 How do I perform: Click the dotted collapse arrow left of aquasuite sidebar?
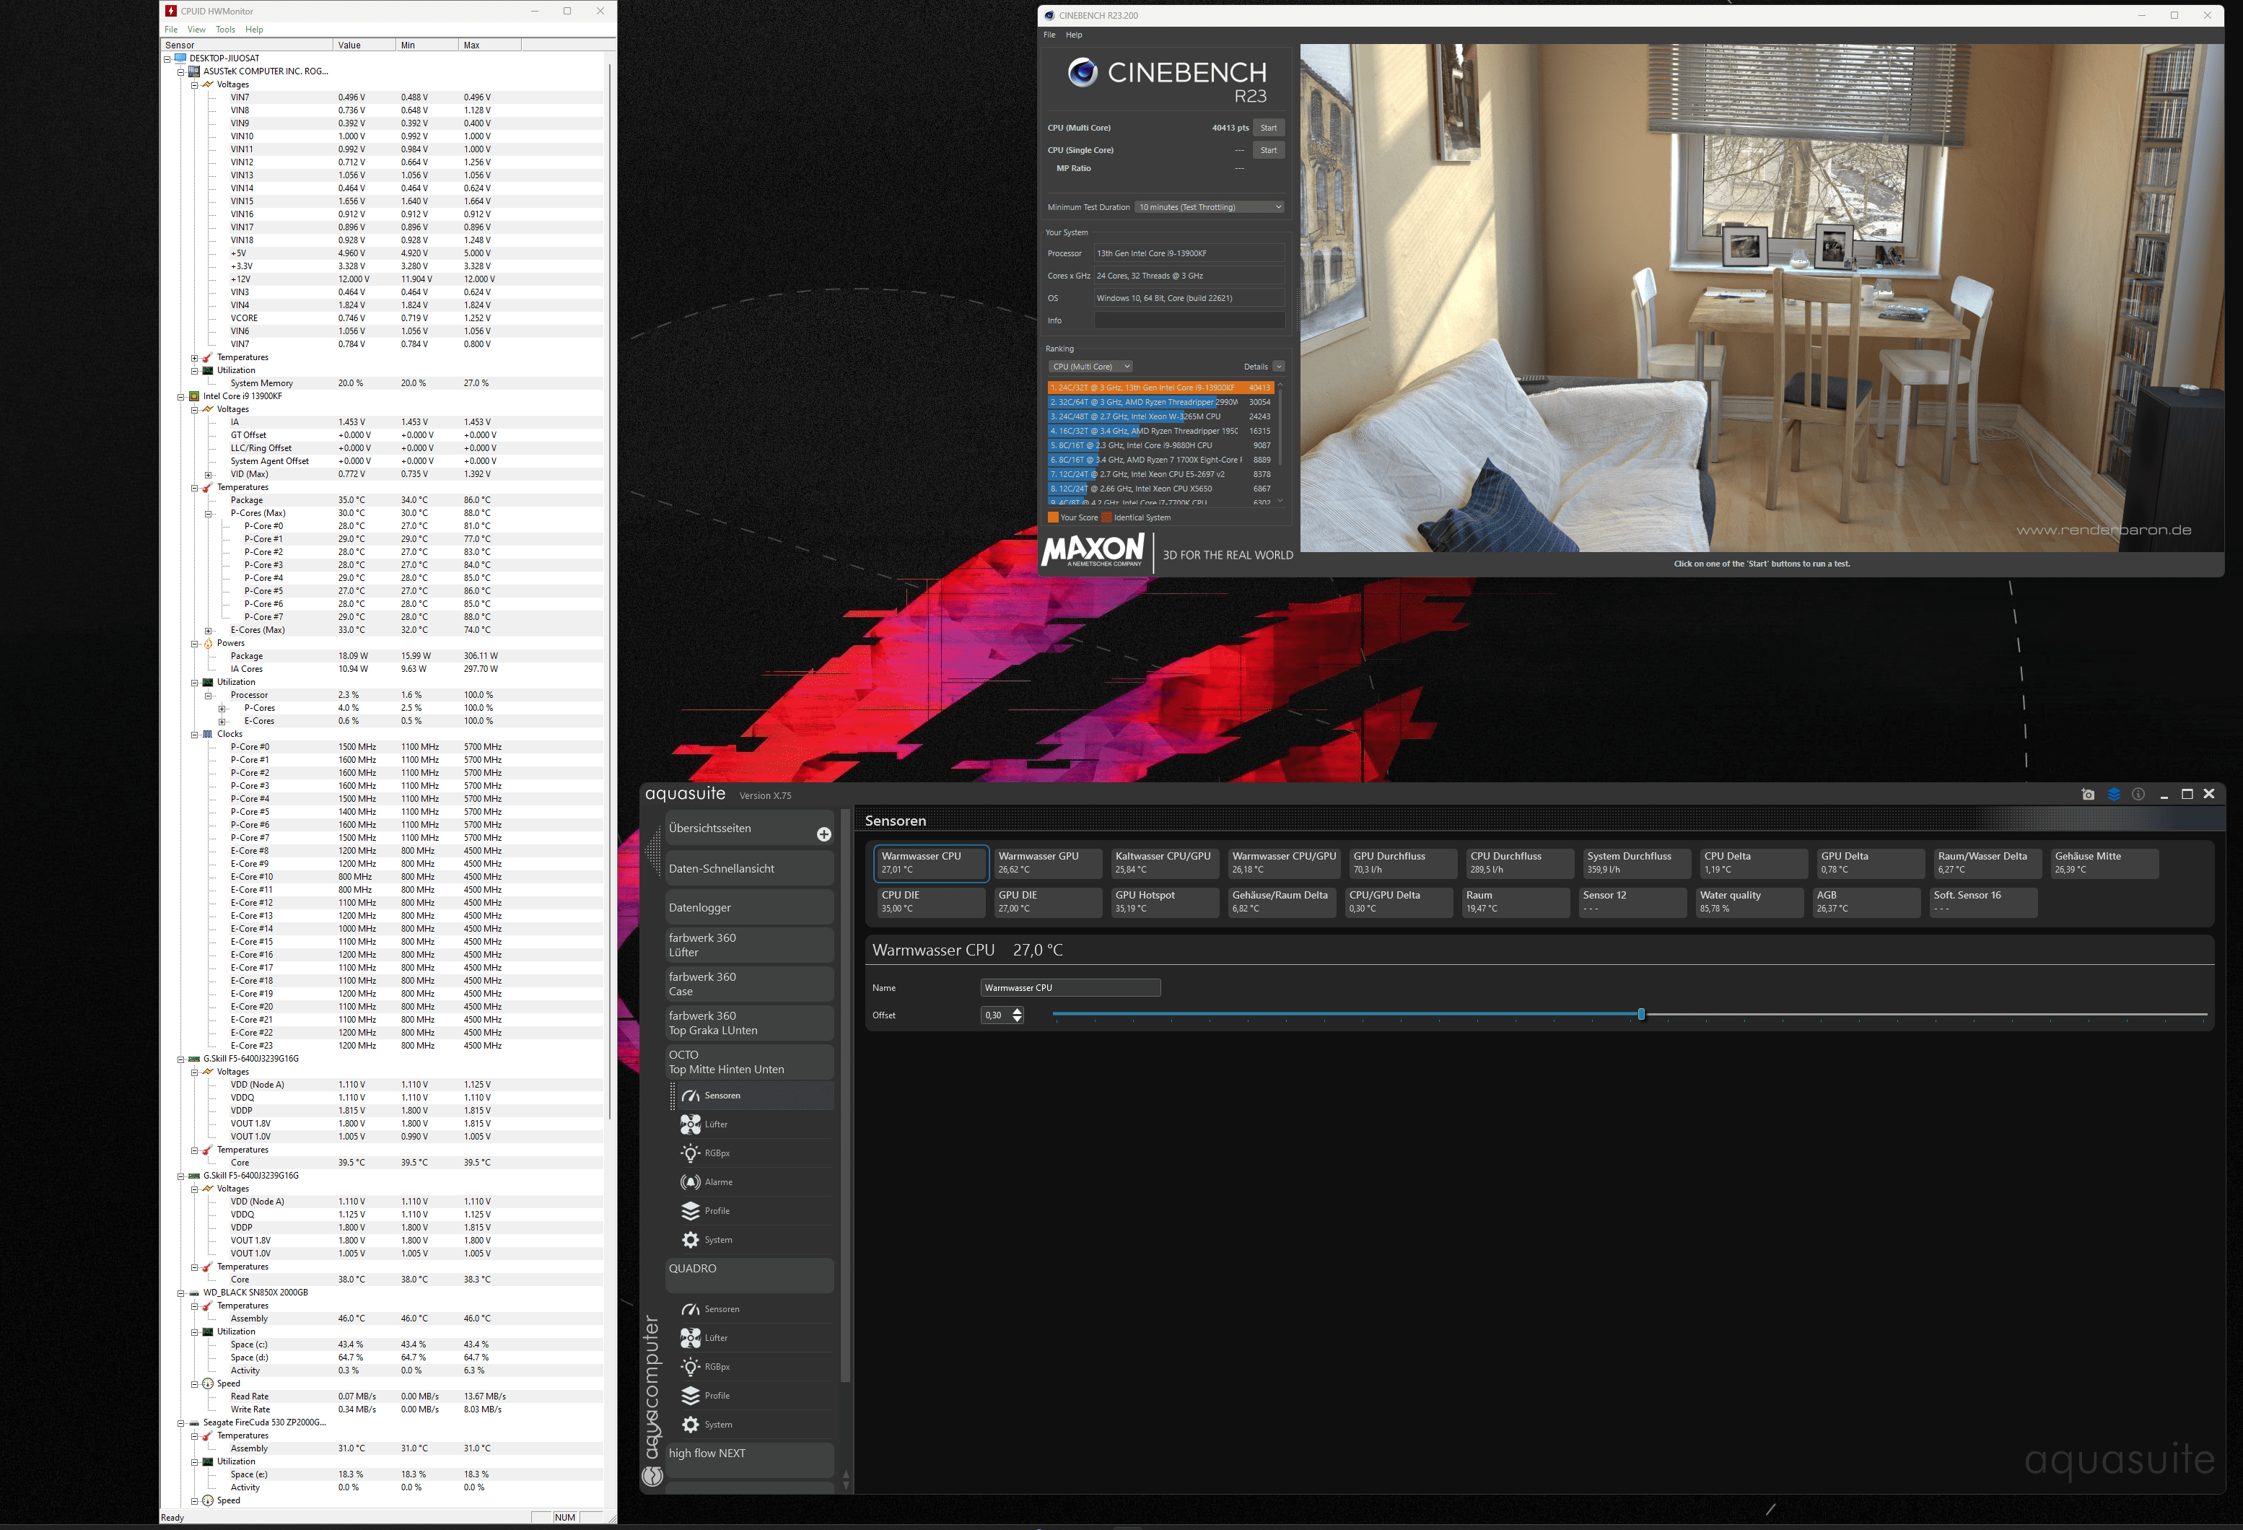pyautogui.click(x=655, y=853)
